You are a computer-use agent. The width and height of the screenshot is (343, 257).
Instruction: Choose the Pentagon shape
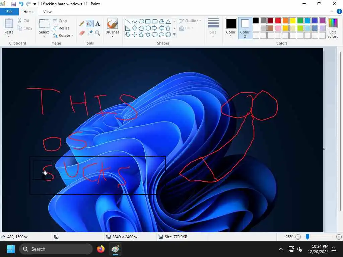click(x=141, y=28)
